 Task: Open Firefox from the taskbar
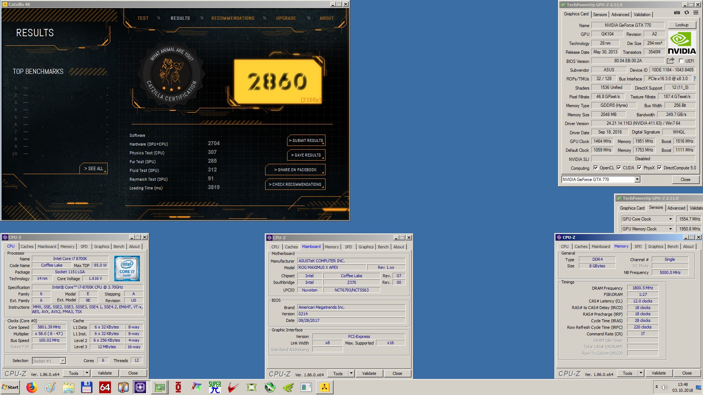click(x=32, y=387)
